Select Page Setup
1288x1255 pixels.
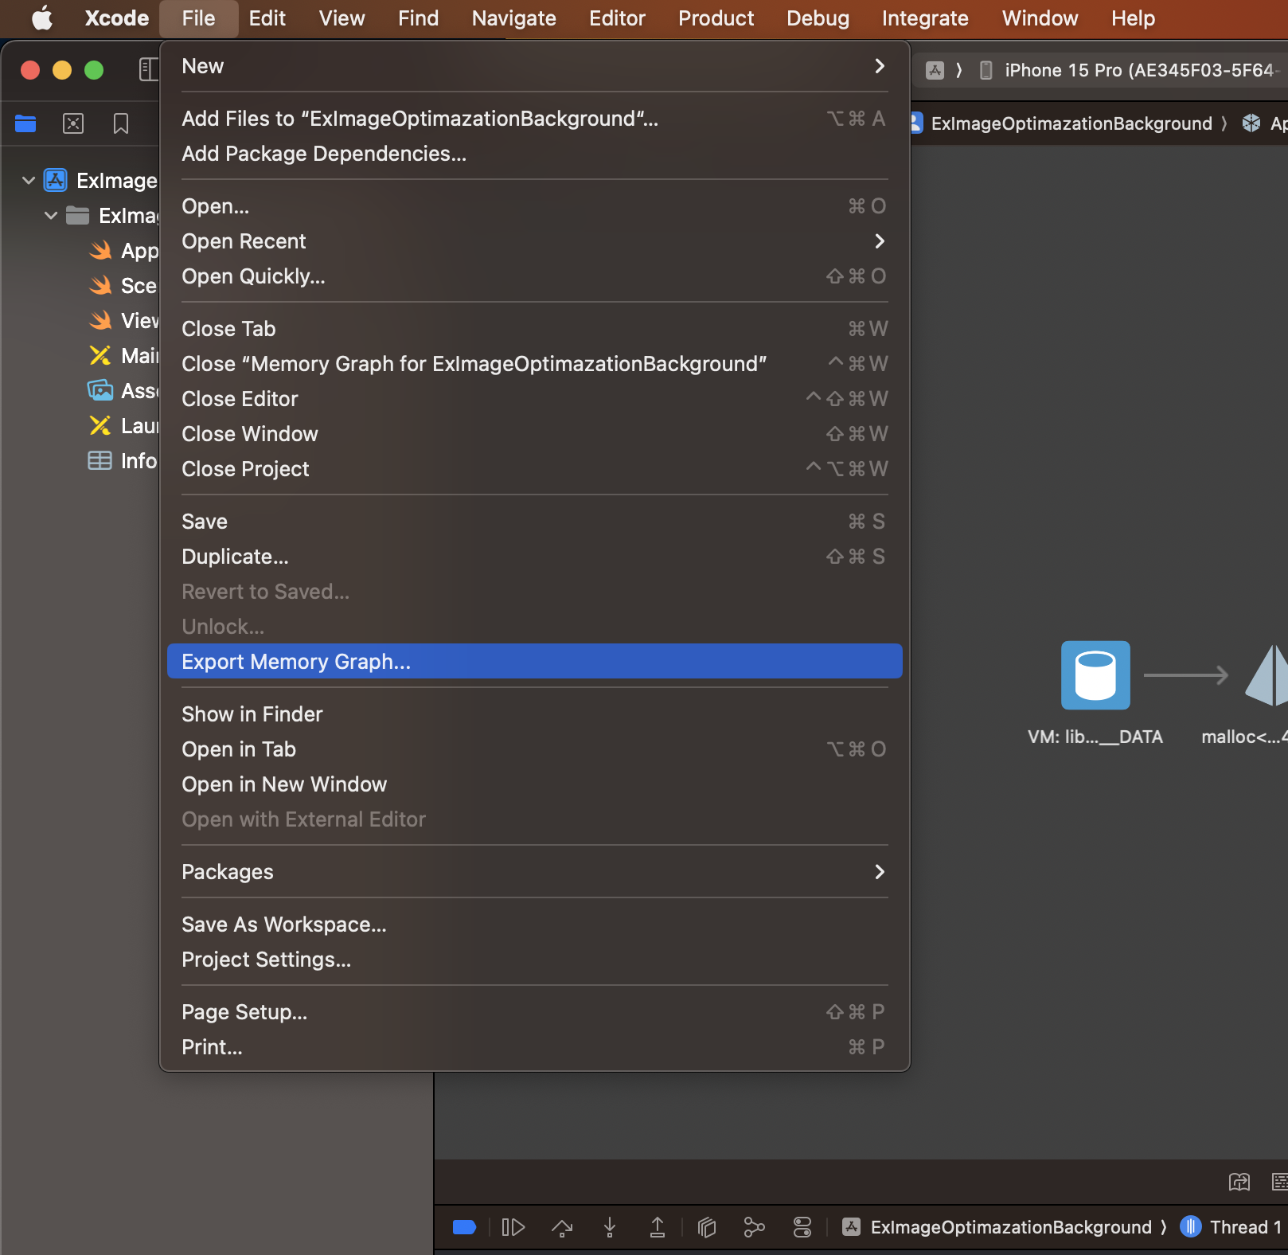(534, 1012)
